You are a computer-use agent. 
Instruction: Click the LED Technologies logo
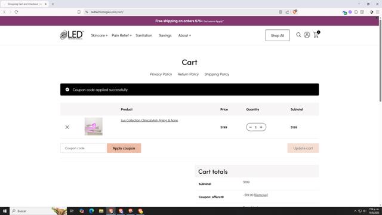(72, 35)
